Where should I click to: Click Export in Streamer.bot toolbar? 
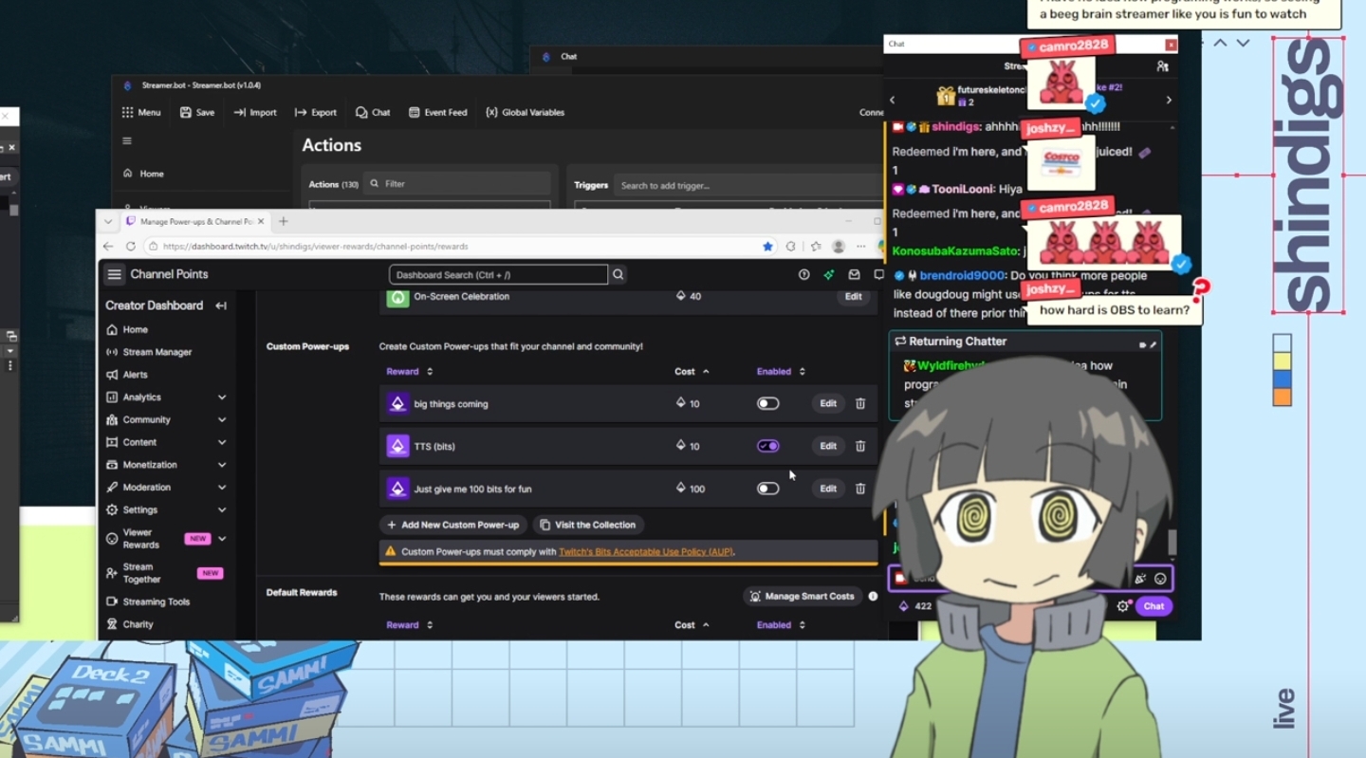point(316,112)
